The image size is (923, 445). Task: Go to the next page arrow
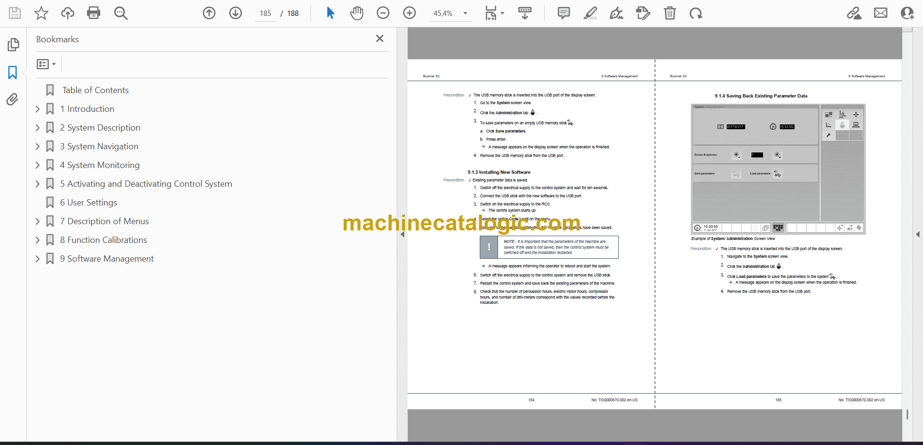(236, 13)
